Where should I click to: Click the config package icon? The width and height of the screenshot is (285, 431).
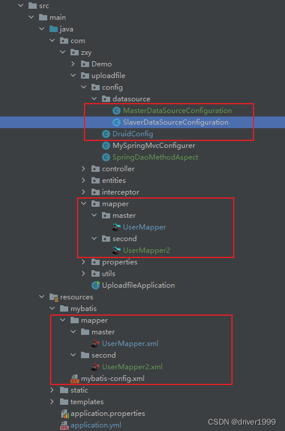(96, 87)
